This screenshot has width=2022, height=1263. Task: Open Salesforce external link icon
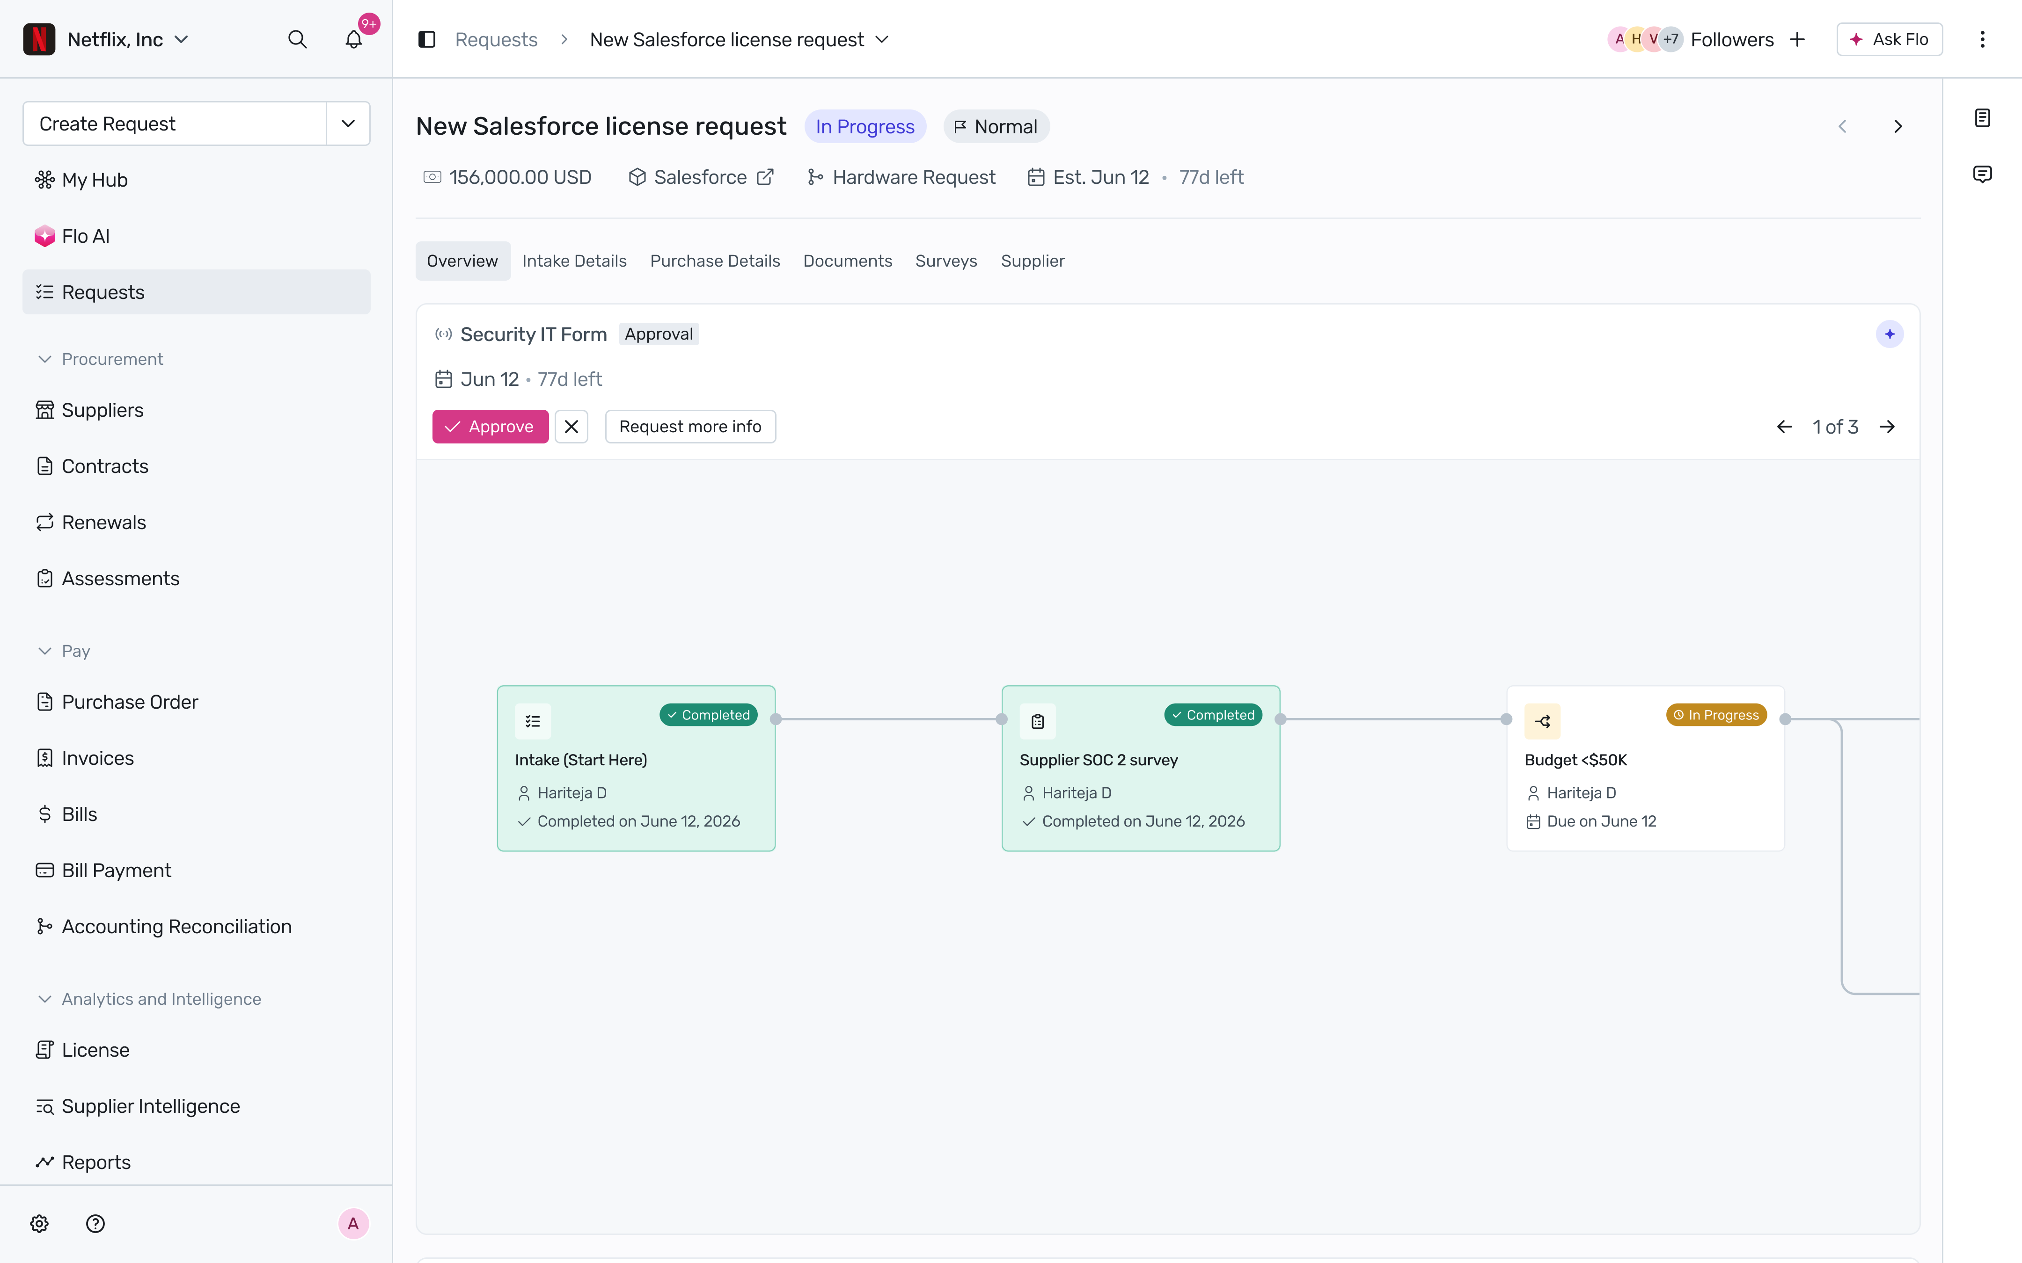point(765,177)
